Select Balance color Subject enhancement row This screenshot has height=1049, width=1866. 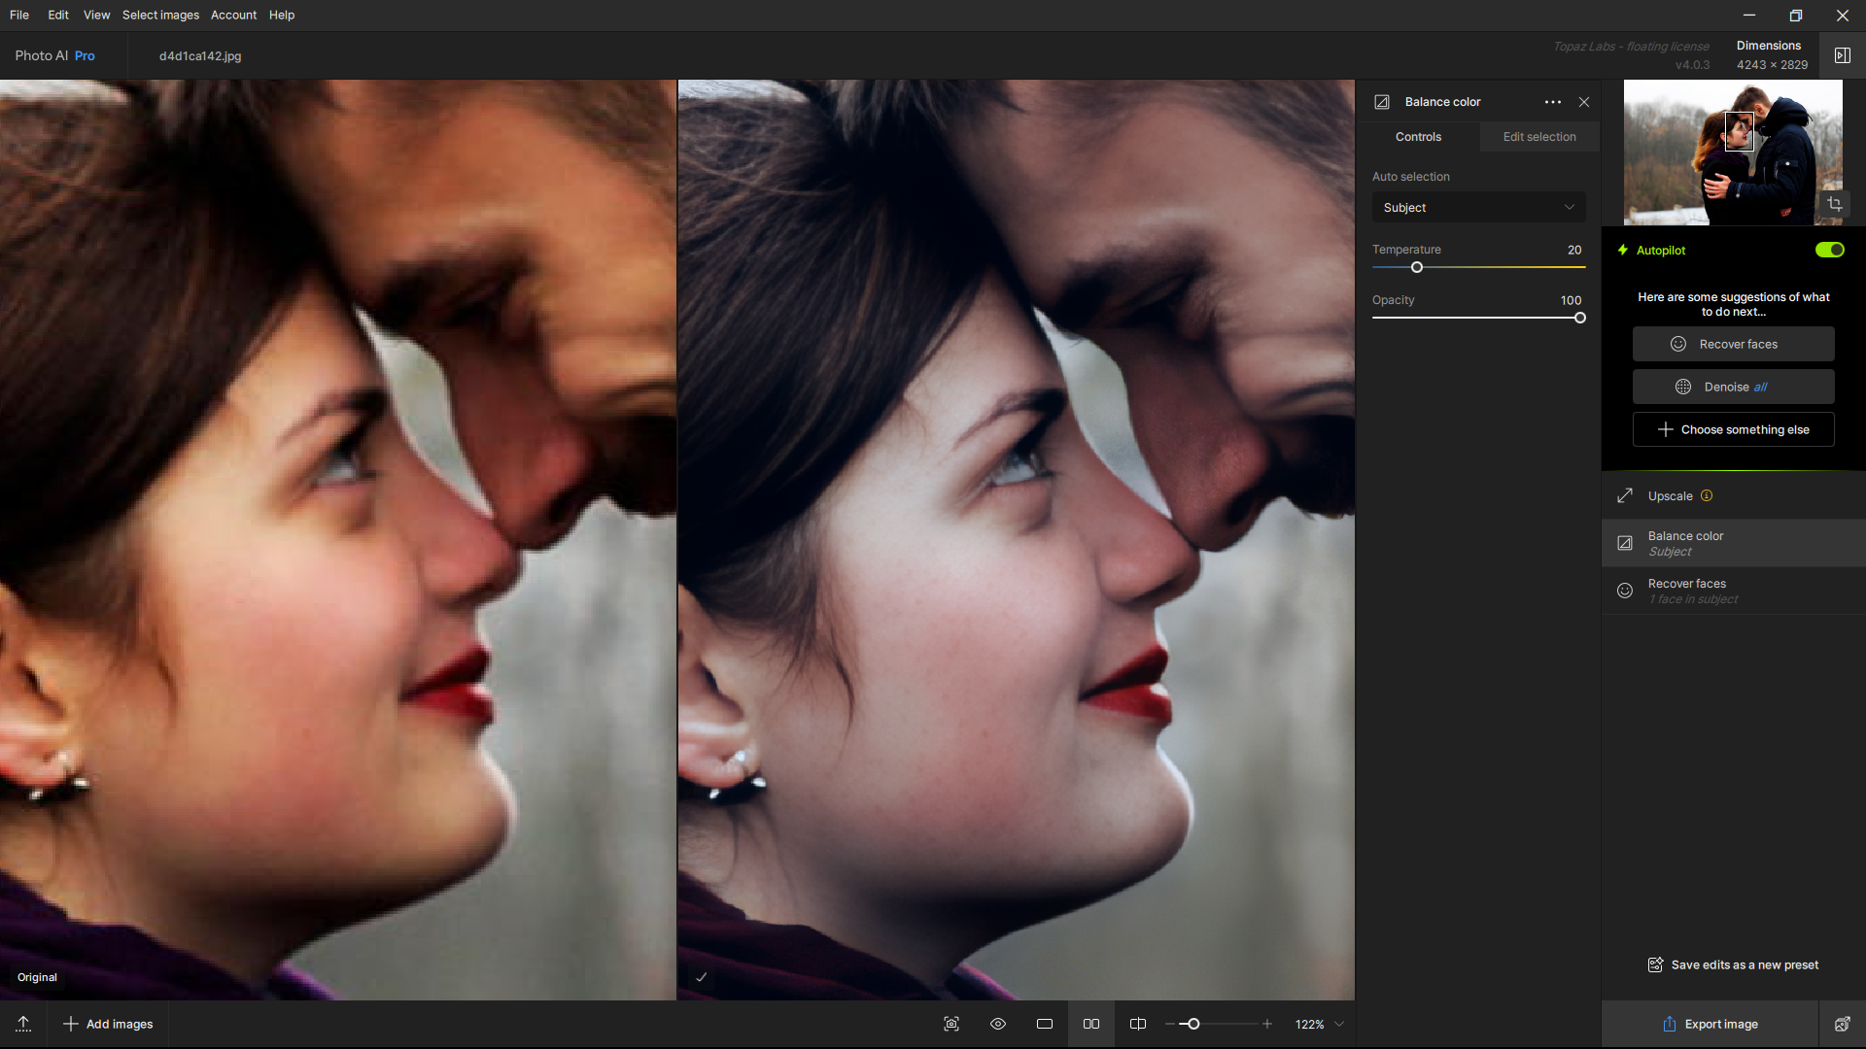[x=1733, y=543]
